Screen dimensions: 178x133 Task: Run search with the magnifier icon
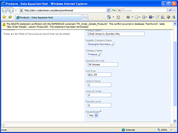(170, 11)
